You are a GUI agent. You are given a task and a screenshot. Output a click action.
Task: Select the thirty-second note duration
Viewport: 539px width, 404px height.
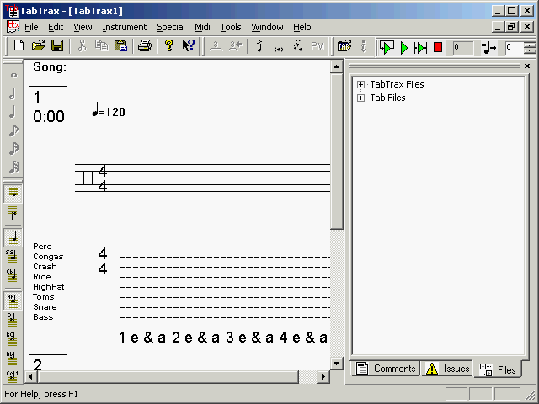tap(13, 167)
